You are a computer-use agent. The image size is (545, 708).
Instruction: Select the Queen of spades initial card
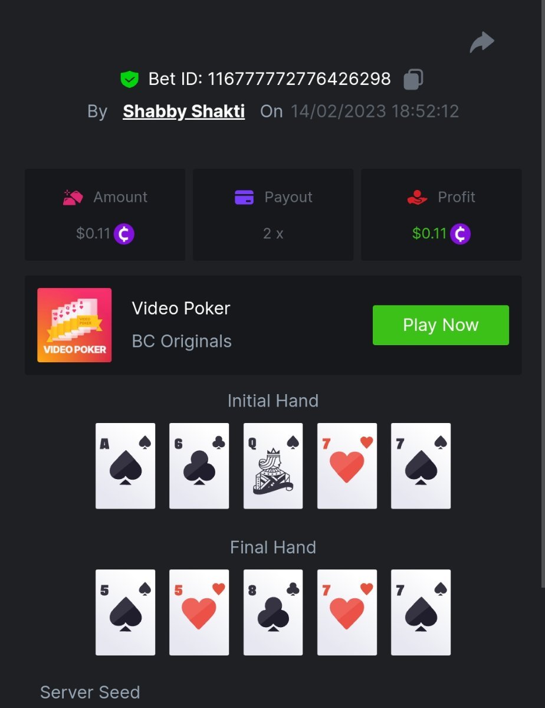(x=273, y=466)
